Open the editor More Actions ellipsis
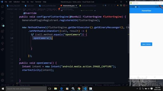 [127, 6]
